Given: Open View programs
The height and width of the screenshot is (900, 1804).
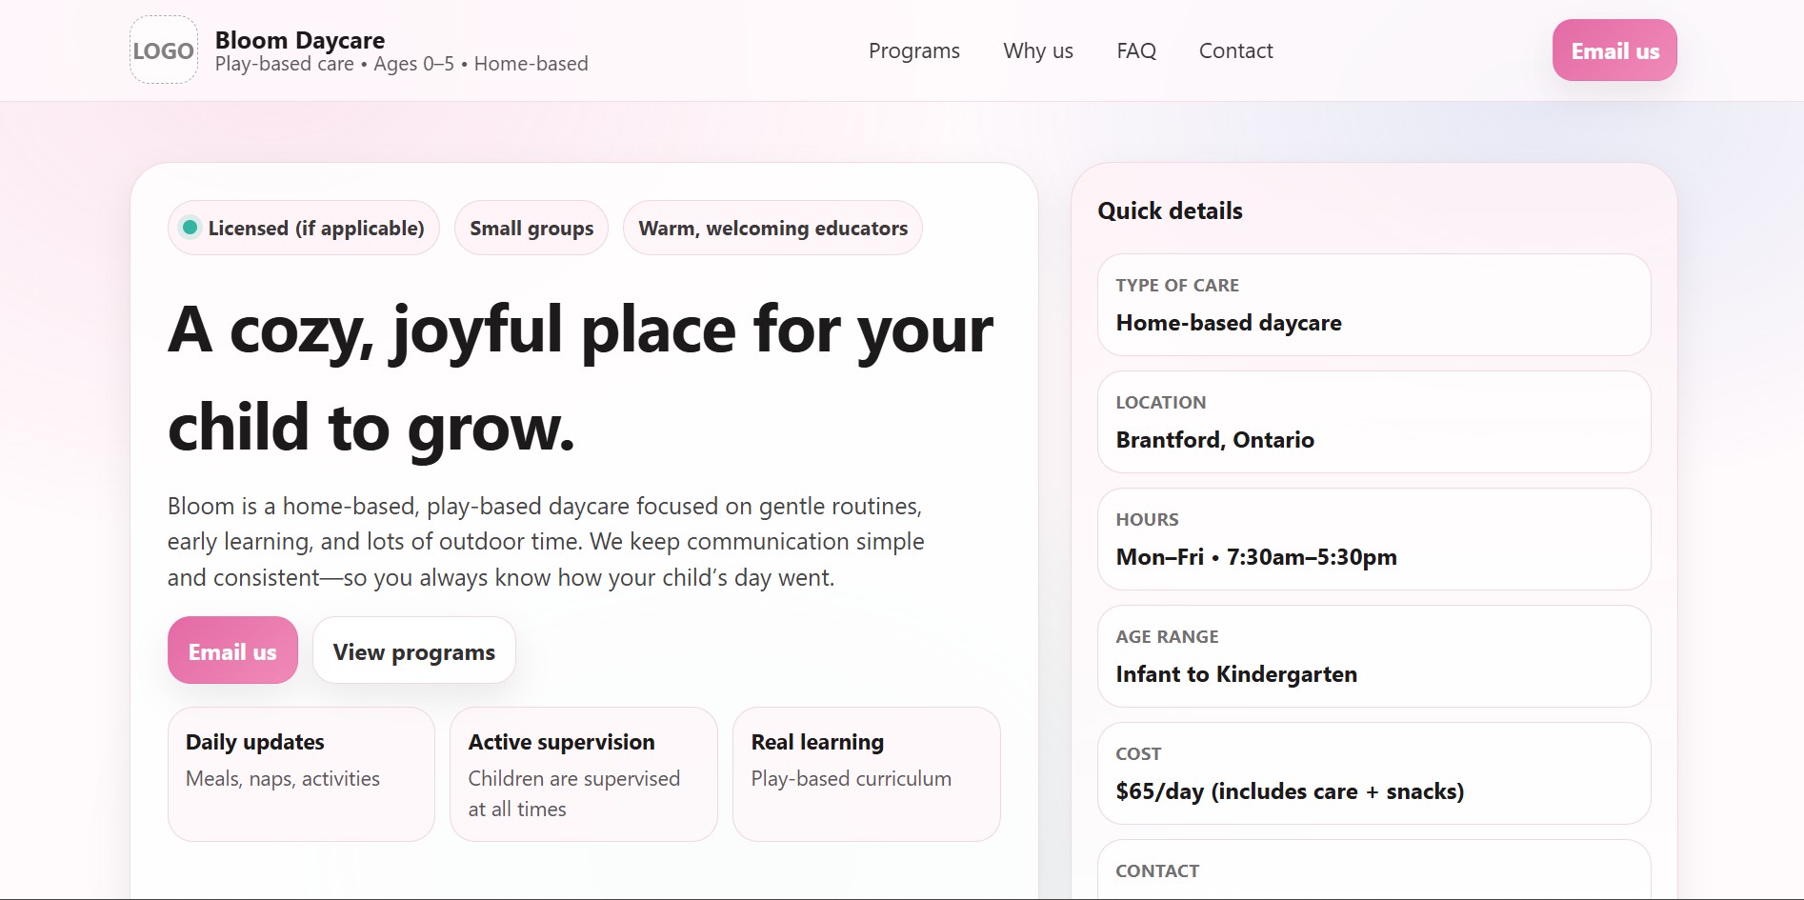Looking at the screenshot, I should (413, 650).
